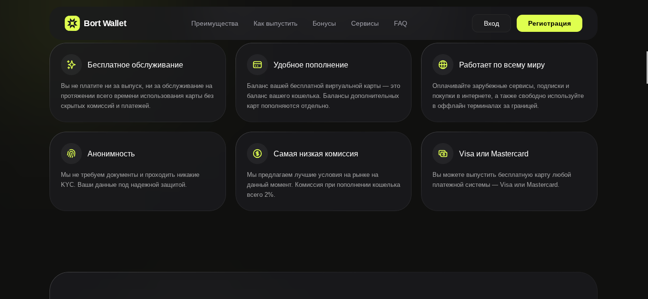Click the Bort Wallet star logo icon
Image resolution: width=648 pixels, height=299 pixels.
pos(72,23)
